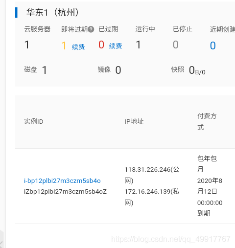Click the 已过期 label
Screen dimensions: 235x248
click(x=108, y=29)
